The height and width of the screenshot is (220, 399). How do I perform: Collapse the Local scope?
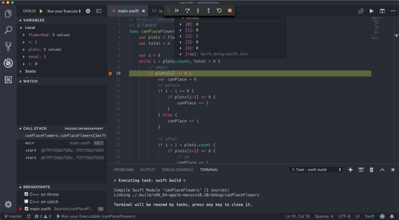pyautogui.click(x=21, y=28)
